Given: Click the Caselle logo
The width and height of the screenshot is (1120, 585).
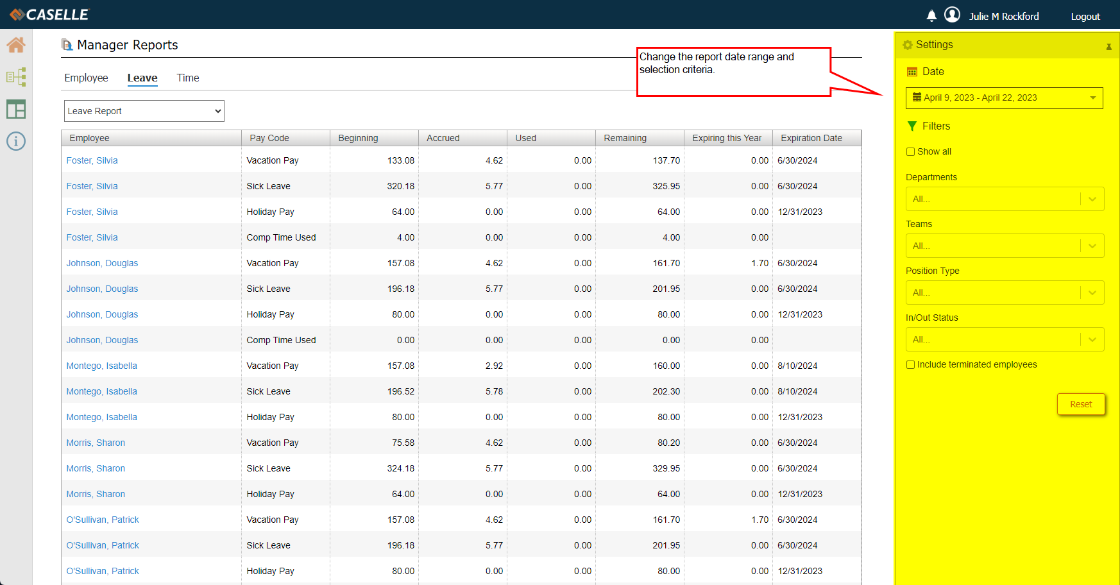Looking at the screenshot, I should coord(50,14).
